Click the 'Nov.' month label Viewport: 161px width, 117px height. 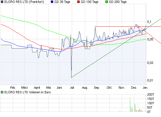click(x=122, y=88)
